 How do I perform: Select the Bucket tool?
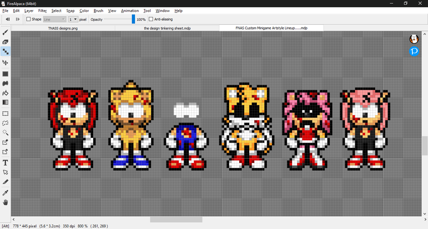pos(5,93)
